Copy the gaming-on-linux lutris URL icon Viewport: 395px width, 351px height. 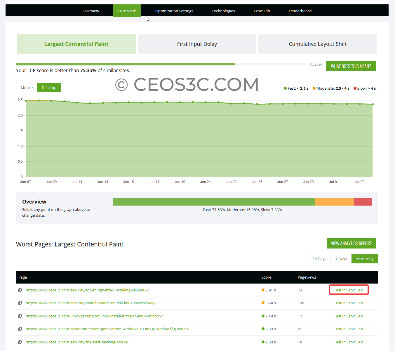click(20, 316)
